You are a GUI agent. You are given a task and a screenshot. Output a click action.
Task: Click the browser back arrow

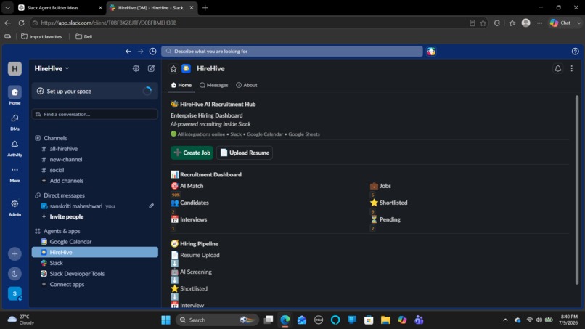[7, 23]
